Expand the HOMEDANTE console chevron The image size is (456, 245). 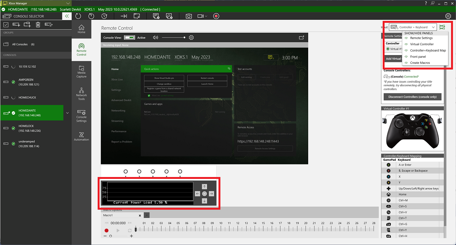(x=68, y=113)
